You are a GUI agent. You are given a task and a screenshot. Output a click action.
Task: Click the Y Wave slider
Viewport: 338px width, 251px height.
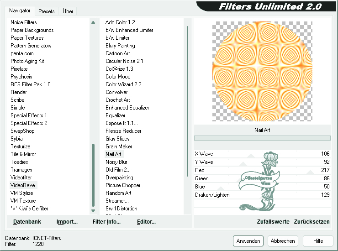coord(262,162)
